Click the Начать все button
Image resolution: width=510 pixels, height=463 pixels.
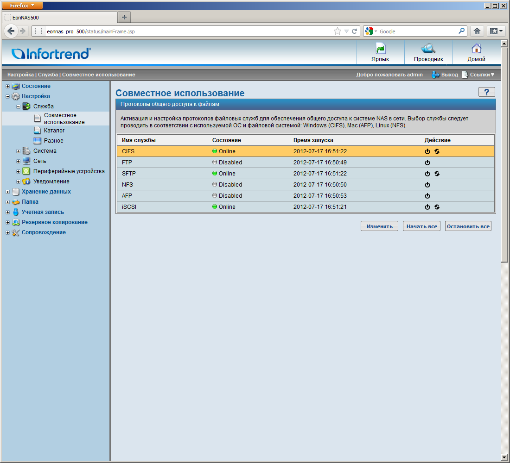[x=421, y=226]
